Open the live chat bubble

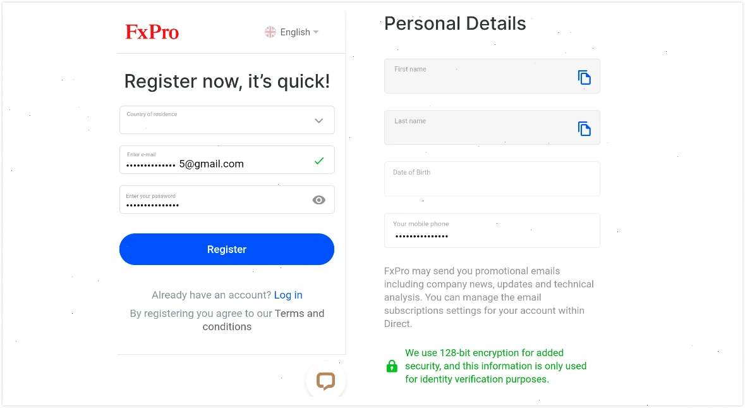325,381
